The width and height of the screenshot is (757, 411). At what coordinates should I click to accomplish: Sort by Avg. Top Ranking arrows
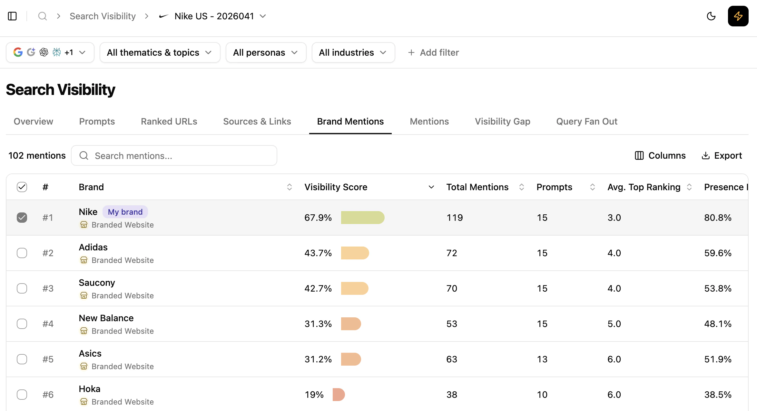click(x=689, y=187)
